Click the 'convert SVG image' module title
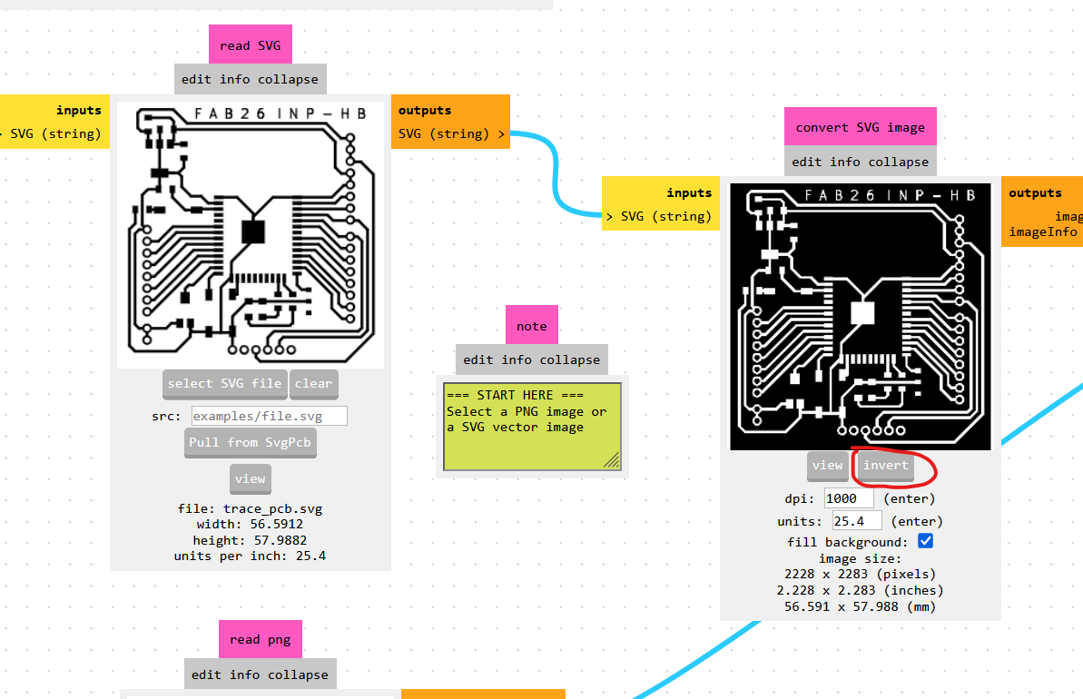Screen dimensions: 1083x699 (x=861, y=126)
